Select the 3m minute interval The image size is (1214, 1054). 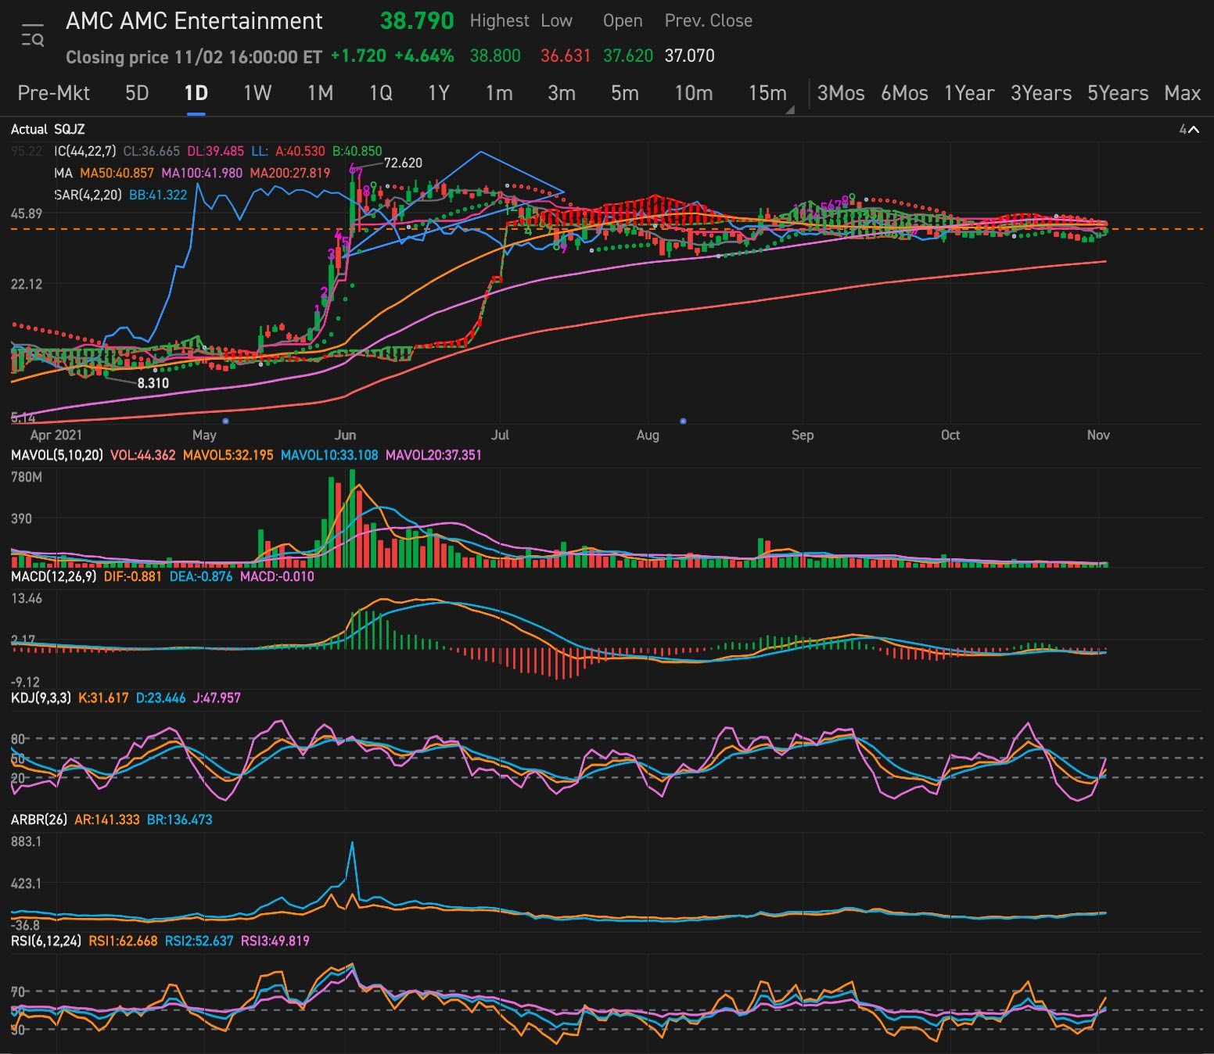tap(562, 93)
